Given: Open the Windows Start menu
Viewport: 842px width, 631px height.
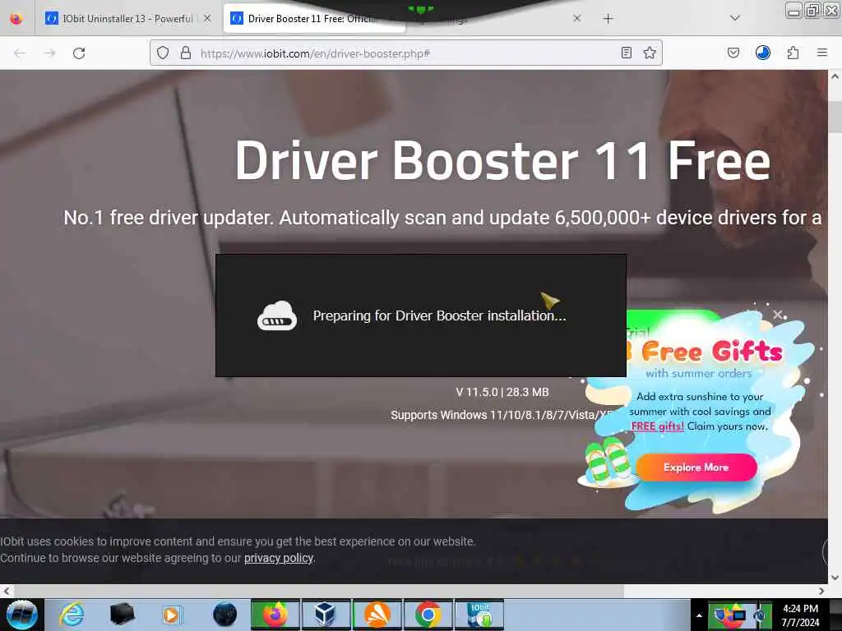Looking at the screenshot, I should coord(21,615).
